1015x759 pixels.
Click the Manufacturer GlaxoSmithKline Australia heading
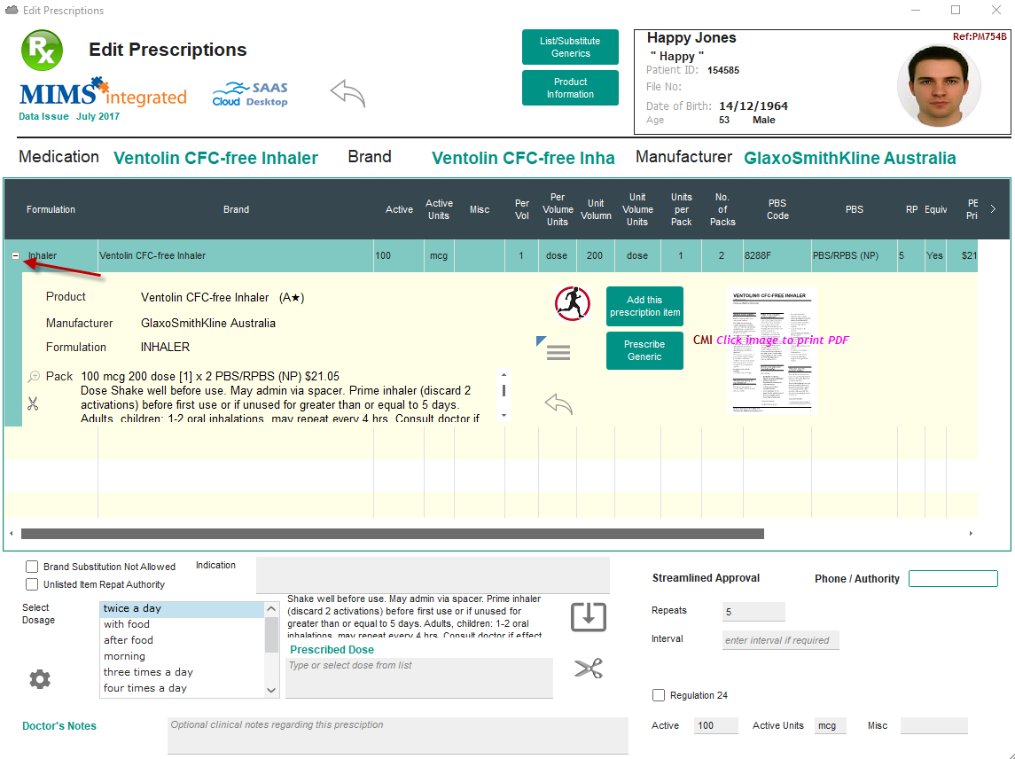coord(849,158)
